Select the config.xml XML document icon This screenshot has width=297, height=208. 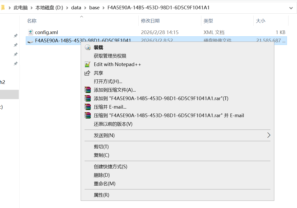[x=31, y=32]
